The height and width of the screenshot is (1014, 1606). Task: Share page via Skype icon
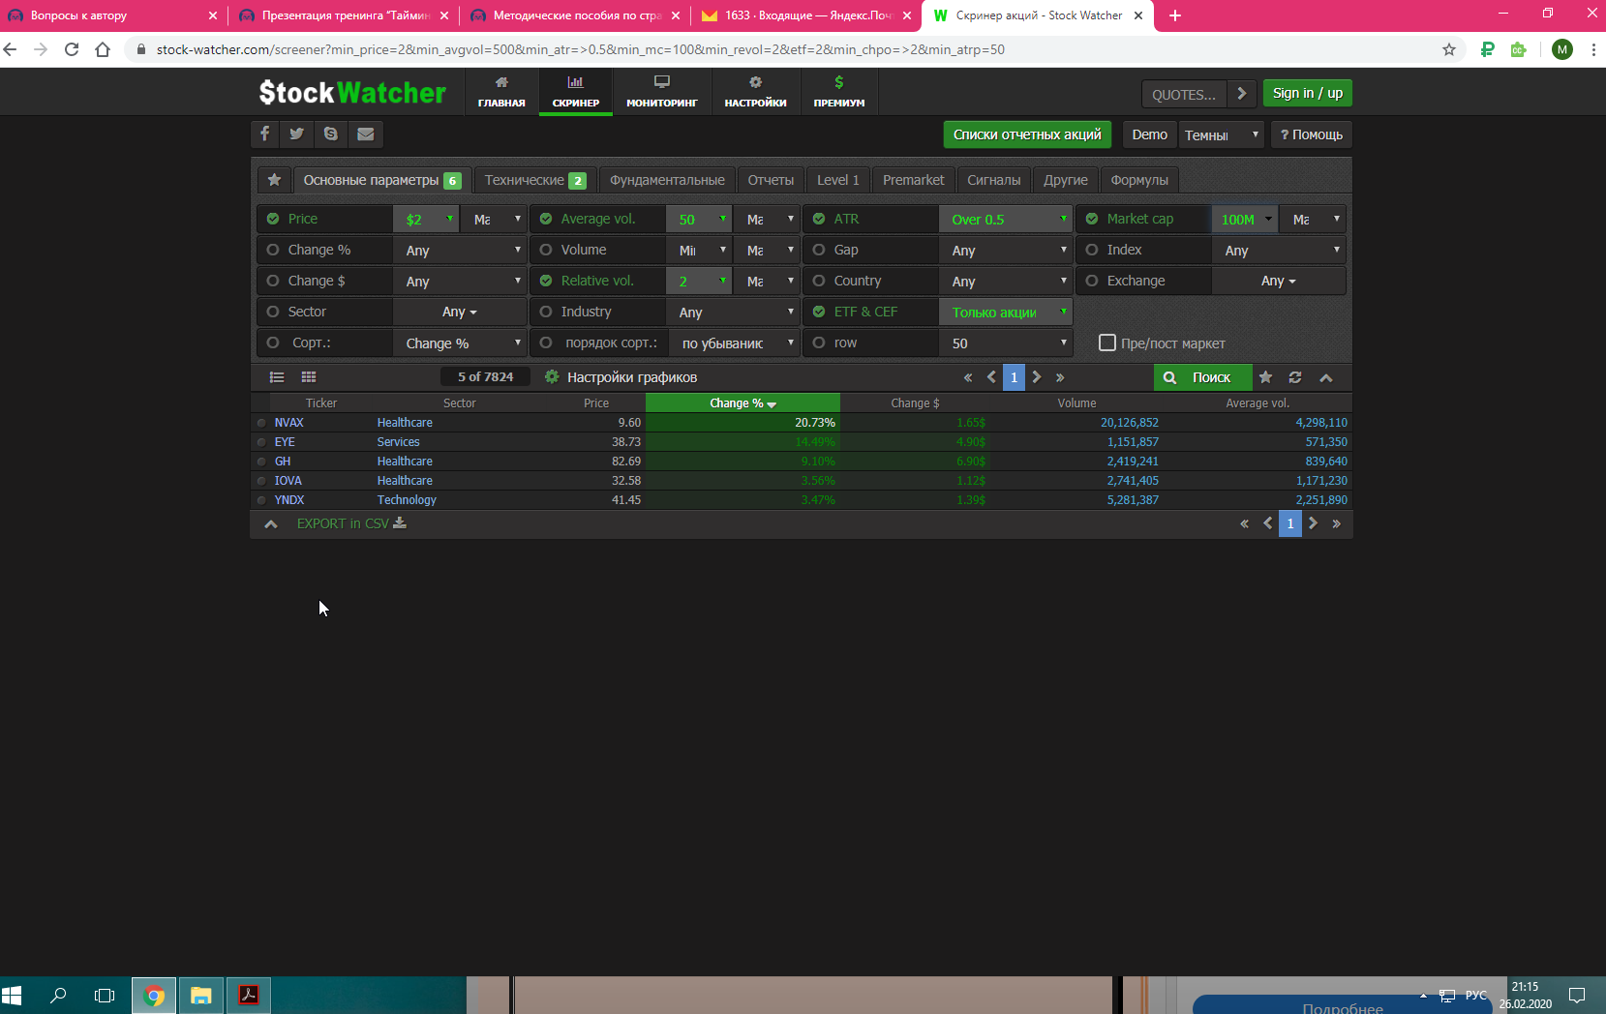331,134
